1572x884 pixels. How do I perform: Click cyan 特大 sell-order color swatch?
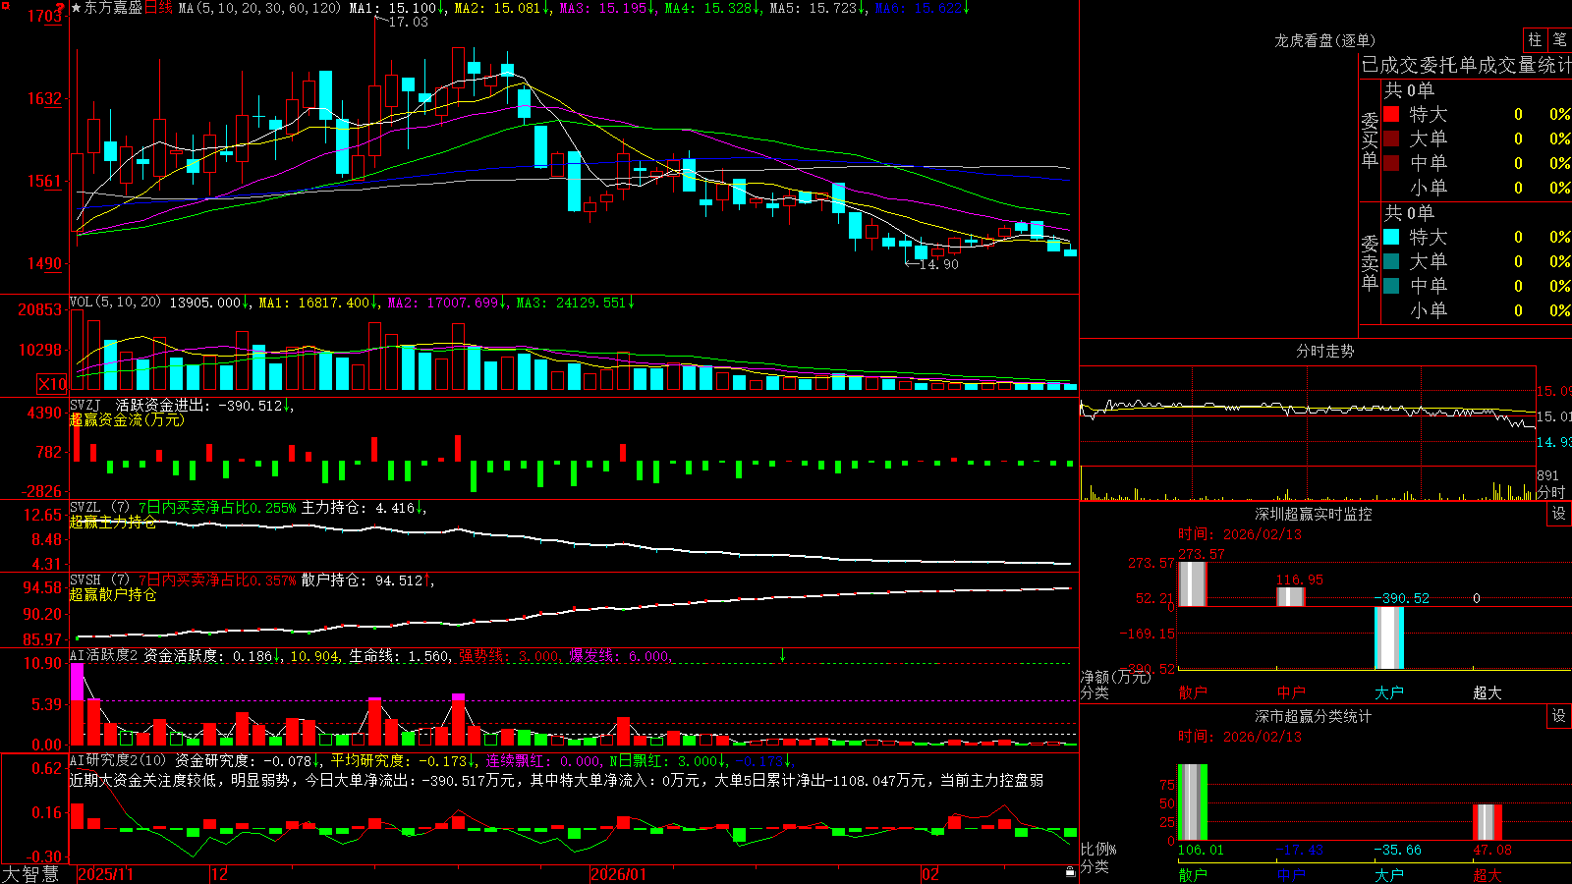click(1391, 237)
